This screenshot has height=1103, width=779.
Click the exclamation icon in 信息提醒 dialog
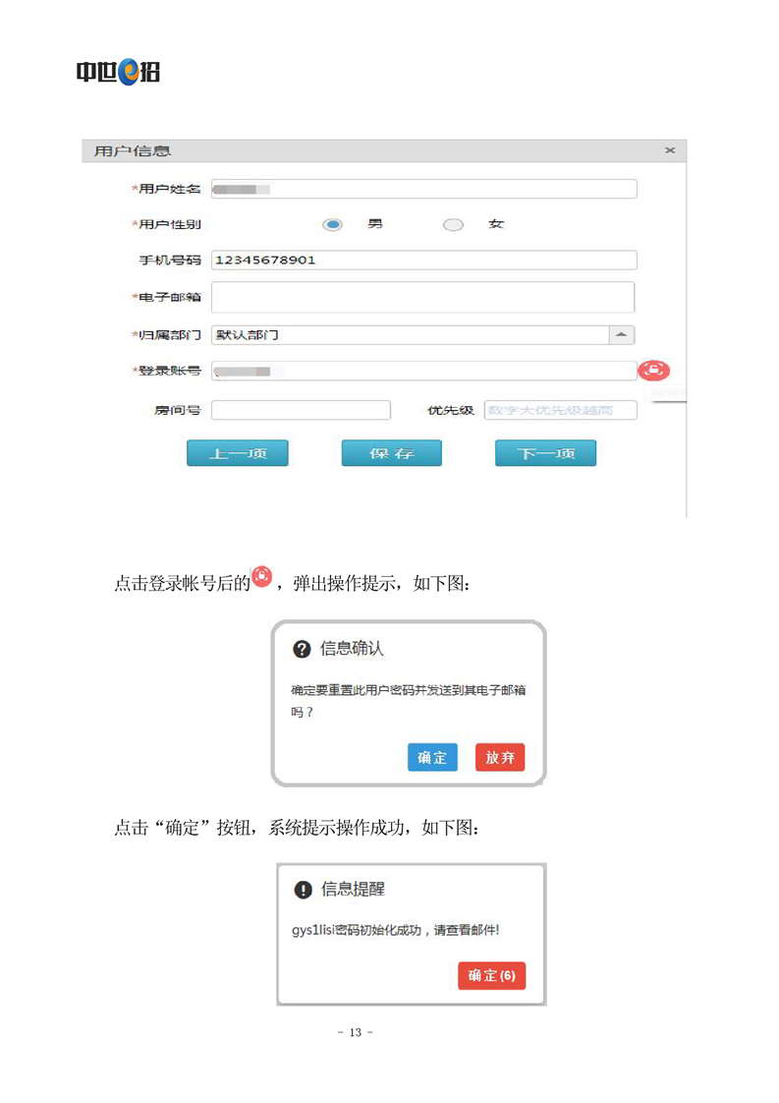pos(304,890)
